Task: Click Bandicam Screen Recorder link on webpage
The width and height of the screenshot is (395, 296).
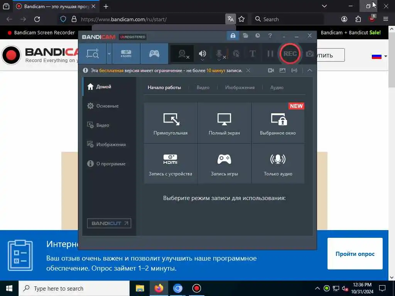Action: 41,32
